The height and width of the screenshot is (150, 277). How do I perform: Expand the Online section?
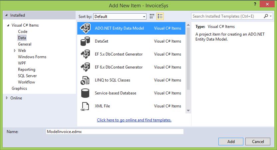pyautogui.click(x=7, y=98)
